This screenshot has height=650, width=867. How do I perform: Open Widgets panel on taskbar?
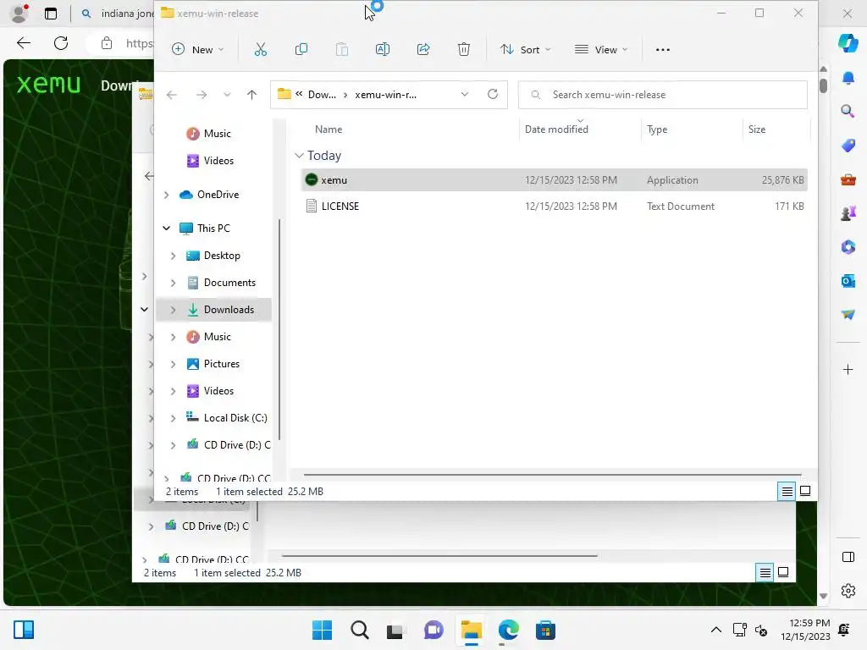pyautogui.click(x=24, y=630)
